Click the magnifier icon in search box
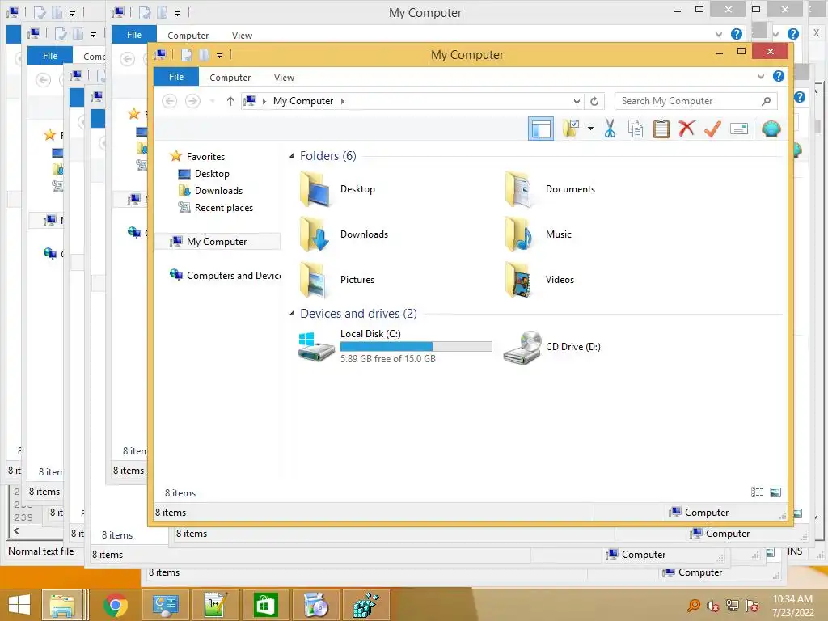The height and width of the screenshot is (621, 828). [767, 101]
